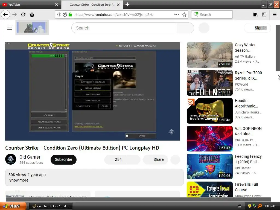Click Sign in button
The image size is (280, 210).
click(257, 28)
